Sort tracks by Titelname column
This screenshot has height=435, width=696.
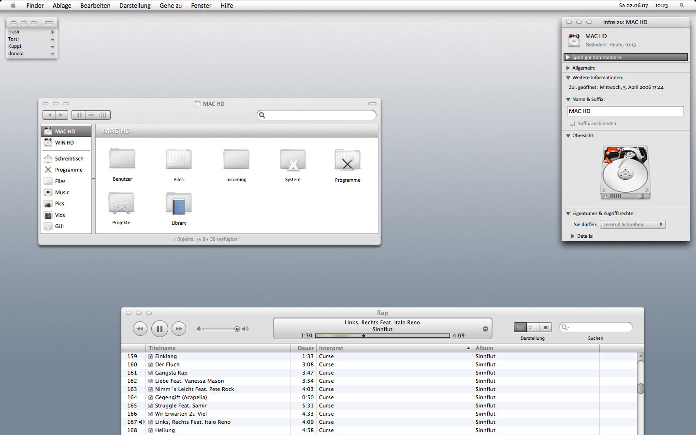[x=218, y=348]
